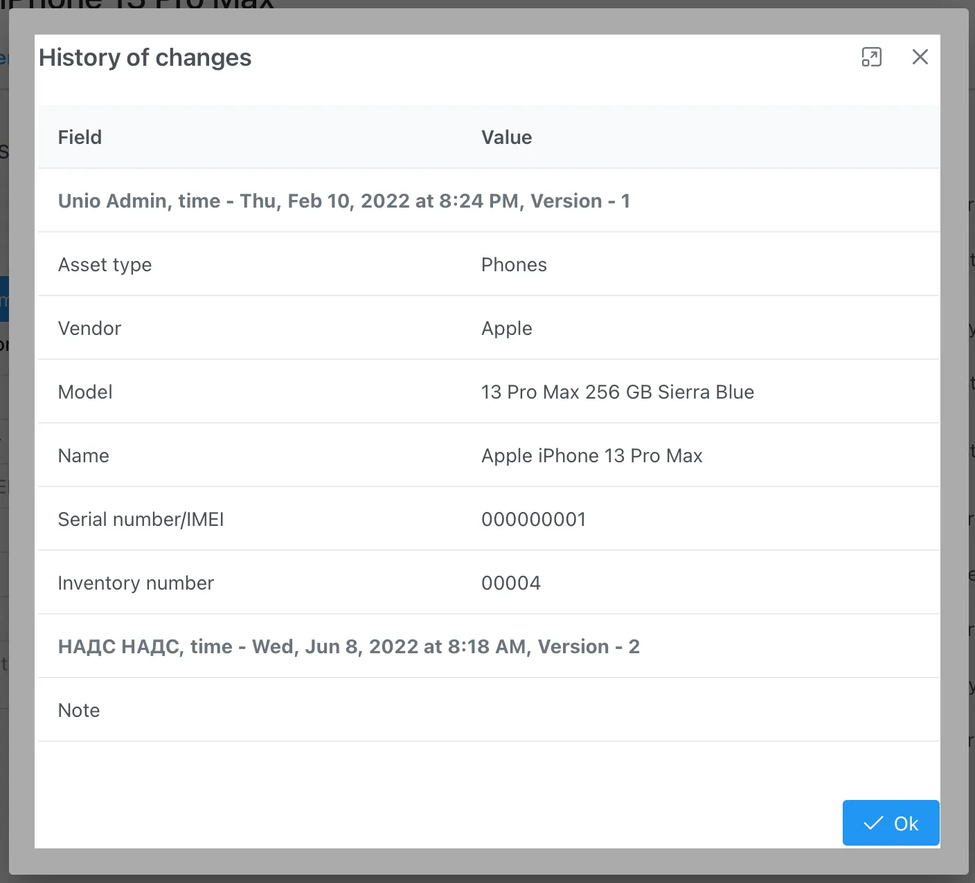Click the Vendor field label
The image size is (975, 883).
89,328
